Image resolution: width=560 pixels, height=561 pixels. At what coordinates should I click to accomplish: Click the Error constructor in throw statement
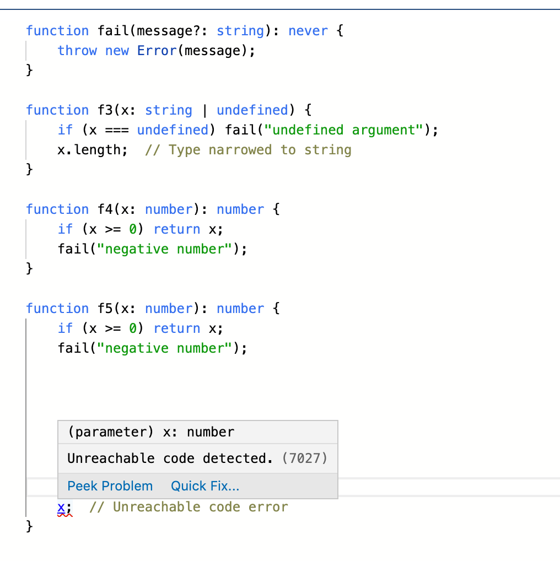click(x=157, y=51)
